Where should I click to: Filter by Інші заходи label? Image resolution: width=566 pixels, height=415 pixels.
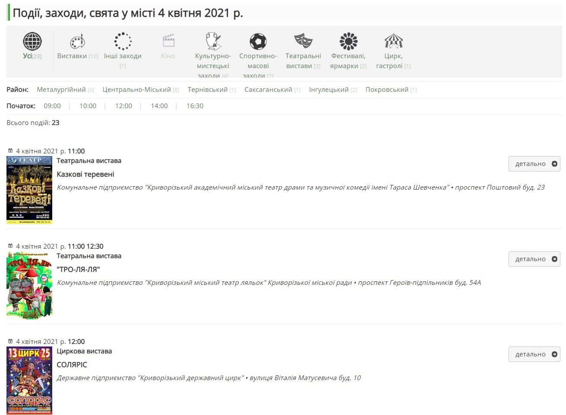pyautogui.click(x=123, y=61)
